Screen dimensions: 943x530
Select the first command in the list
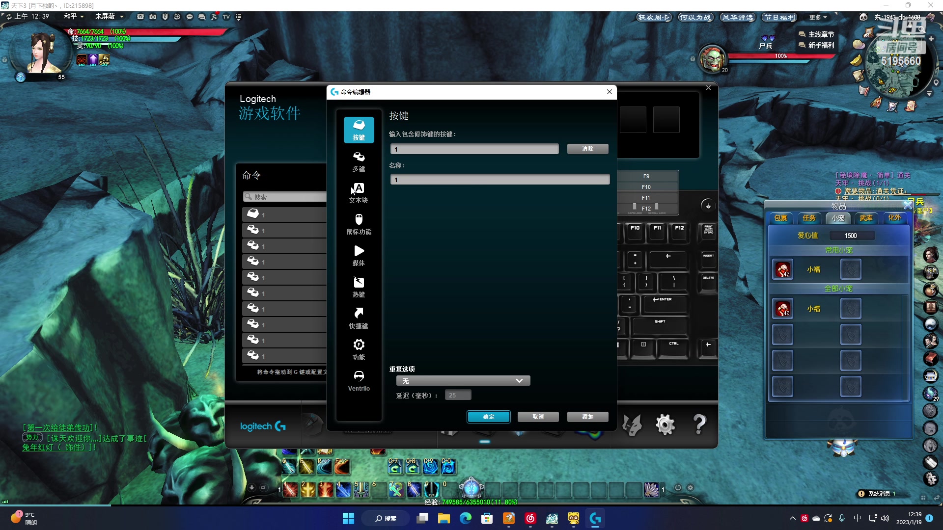tap(285, 214)
